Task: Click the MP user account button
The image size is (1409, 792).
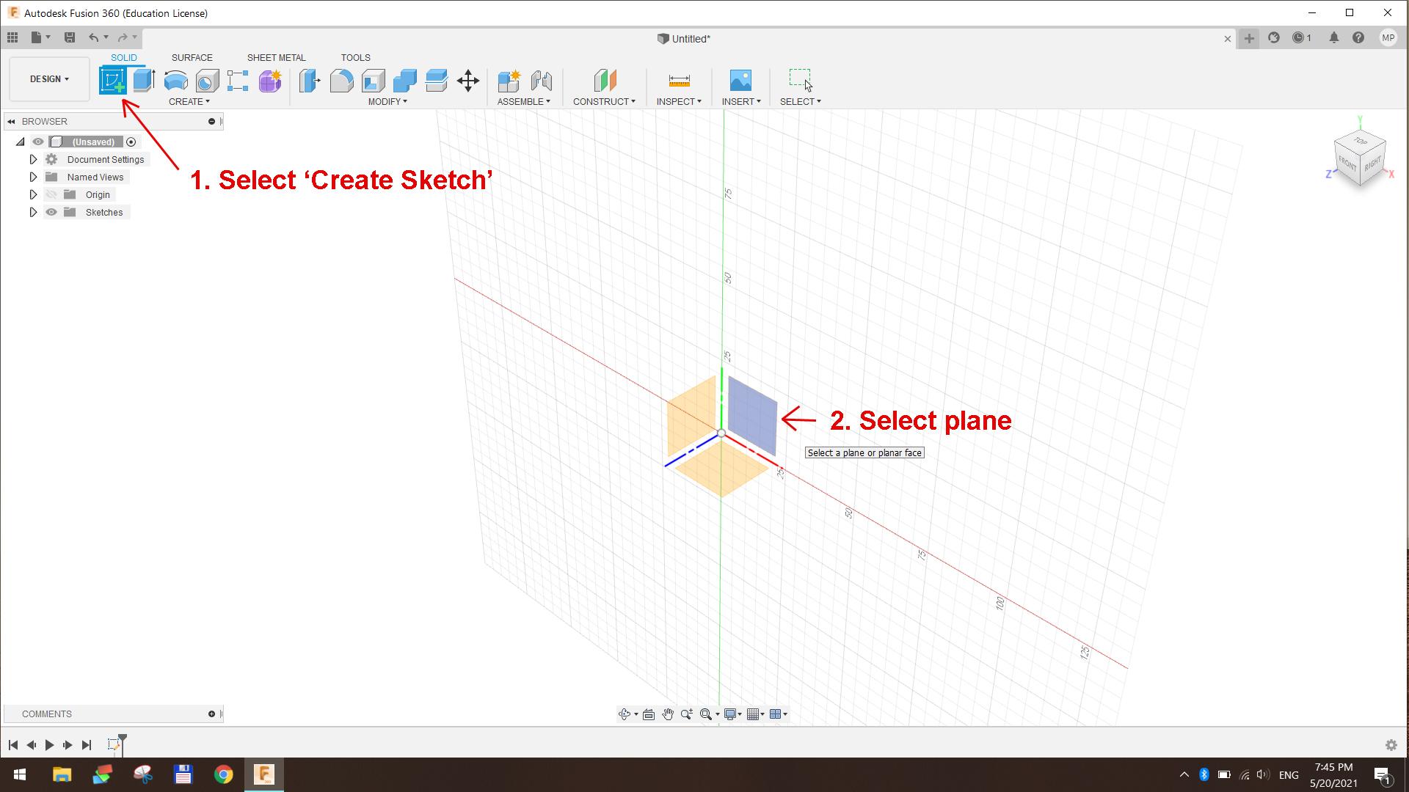Action: (x=1388, y=38)
